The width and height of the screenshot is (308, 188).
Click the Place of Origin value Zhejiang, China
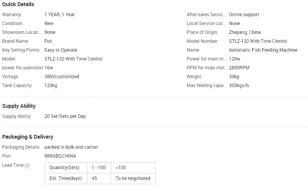(x=245, y=32)
